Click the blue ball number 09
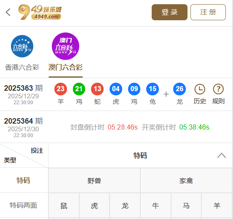Screen dimensions: 233x219 (134, 89)
